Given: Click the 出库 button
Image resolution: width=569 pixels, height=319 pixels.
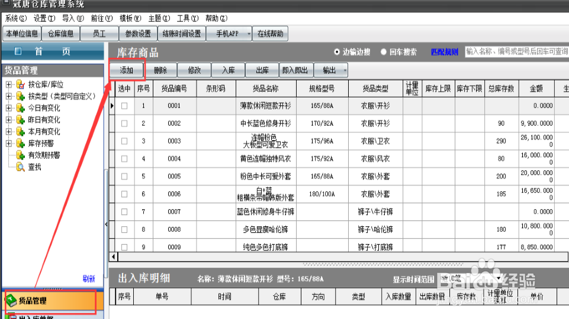Looking at the screenshot, I should pos(262,70).
